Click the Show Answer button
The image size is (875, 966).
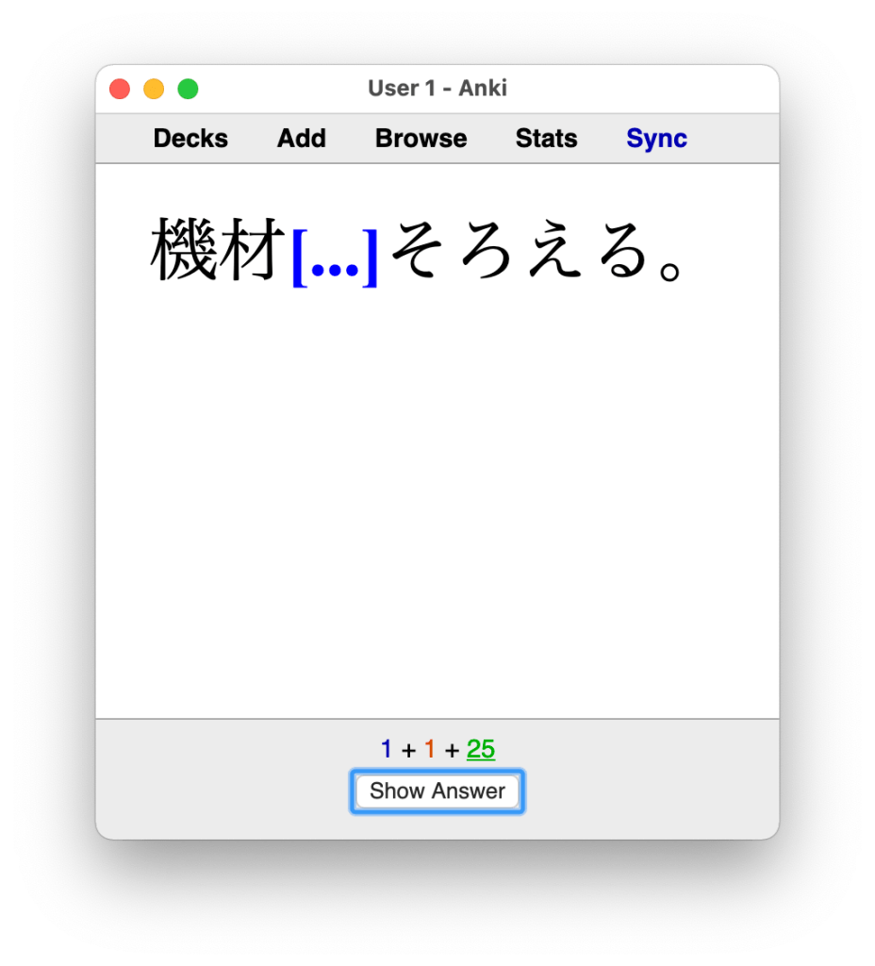point(437,791)
